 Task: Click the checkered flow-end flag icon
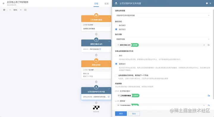coord(96,108)
